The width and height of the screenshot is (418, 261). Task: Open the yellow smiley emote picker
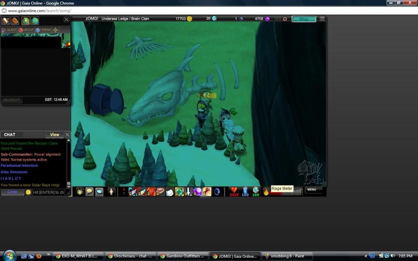(x=28, y=192)
